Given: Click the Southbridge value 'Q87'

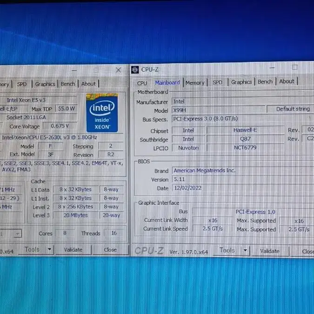Looking at the screenshot, I should coord(245,139).
